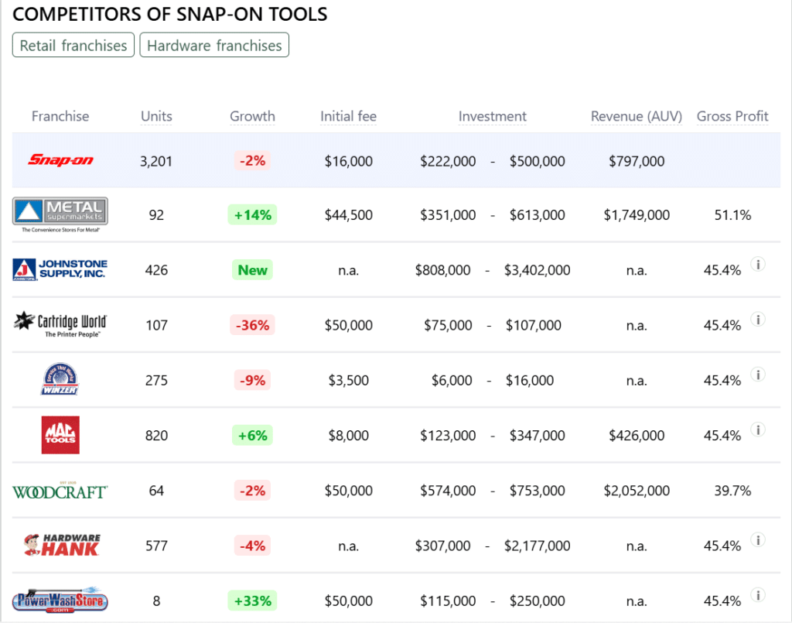Click the Investment column header
Viewport: 792px width, 623px height.
pyautogui.click(x=493, y=116)
